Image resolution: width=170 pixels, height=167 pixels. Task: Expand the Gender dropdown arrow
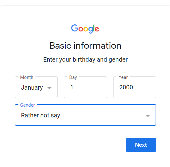click(x=148, y=116)
